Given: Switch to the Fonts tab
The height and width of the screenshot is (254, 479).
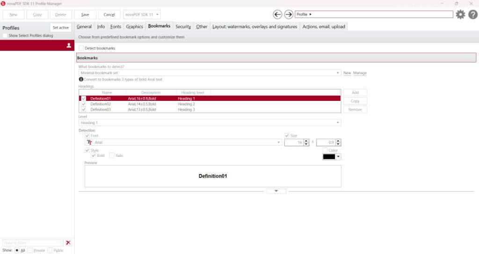Looking at the screenshot, I should click(116, 27).
